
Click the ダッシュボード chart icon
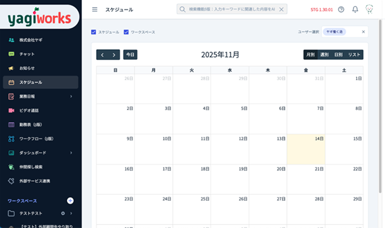coord(11,153)
